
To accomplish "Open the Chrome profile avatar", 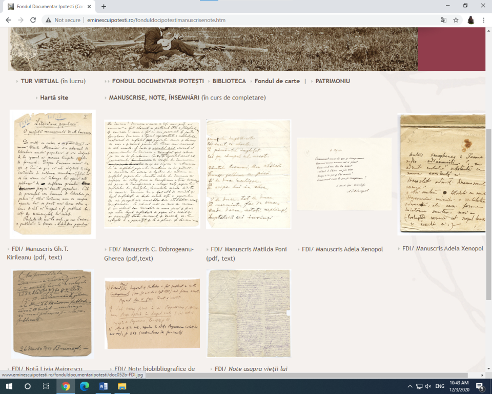I will pos(470,20).
